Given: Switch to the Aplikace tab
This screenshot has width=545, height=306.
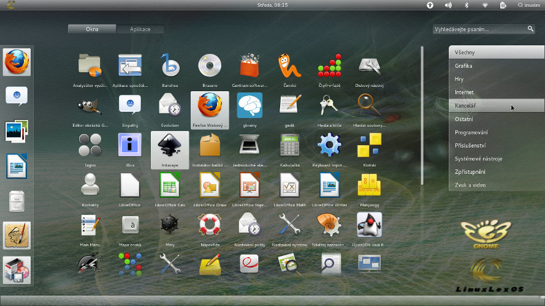Looking at the screenshot, I should coord(140,29).
